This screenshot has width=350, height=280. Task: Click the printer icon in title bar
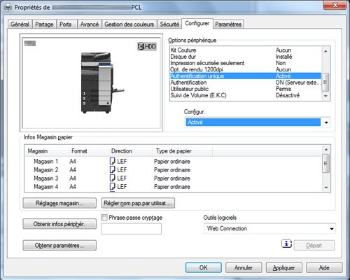point(8,7)
